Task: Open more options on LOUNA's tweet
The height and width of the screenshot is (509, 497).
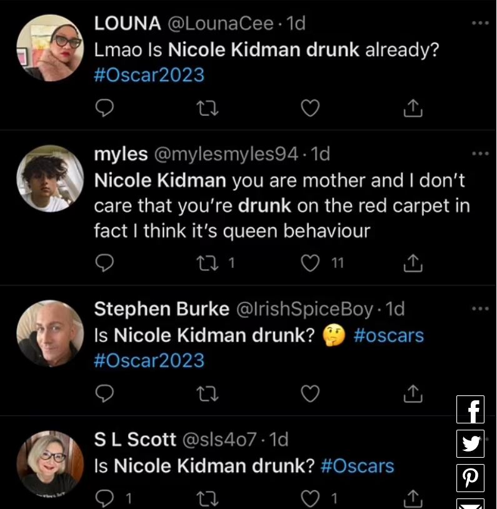Action: pyautogui.click(x=480, y=23)
